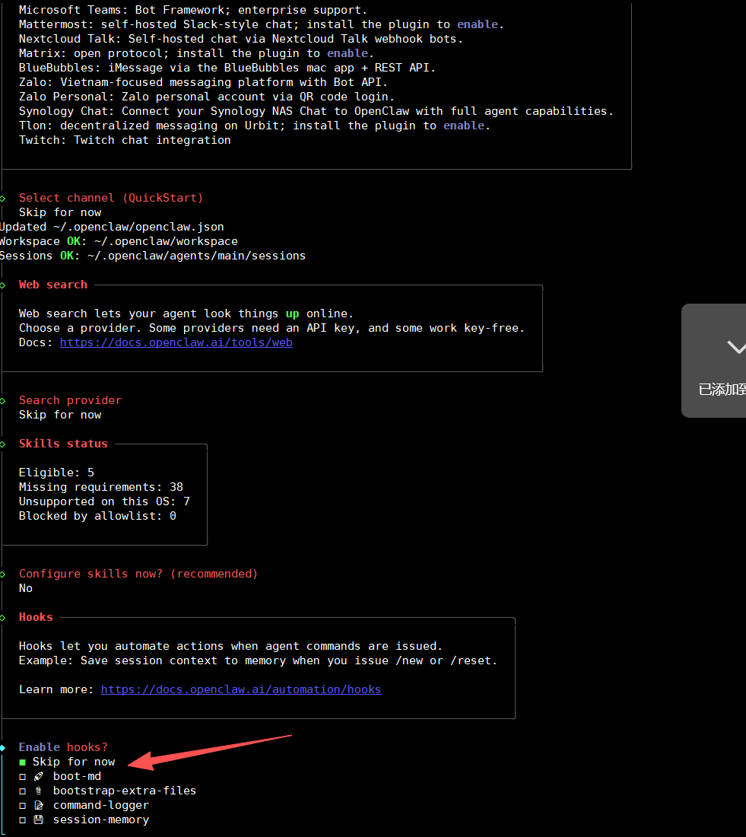This screenshot has height=837, width=746.
Task: Click 'Configure skills now? (recommended)' text
Action: [x=138, y=573]
